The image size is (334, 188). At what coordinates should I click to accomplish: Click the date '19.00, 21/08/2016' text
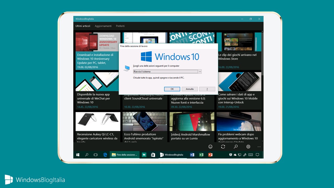click(x=229, y=107)
